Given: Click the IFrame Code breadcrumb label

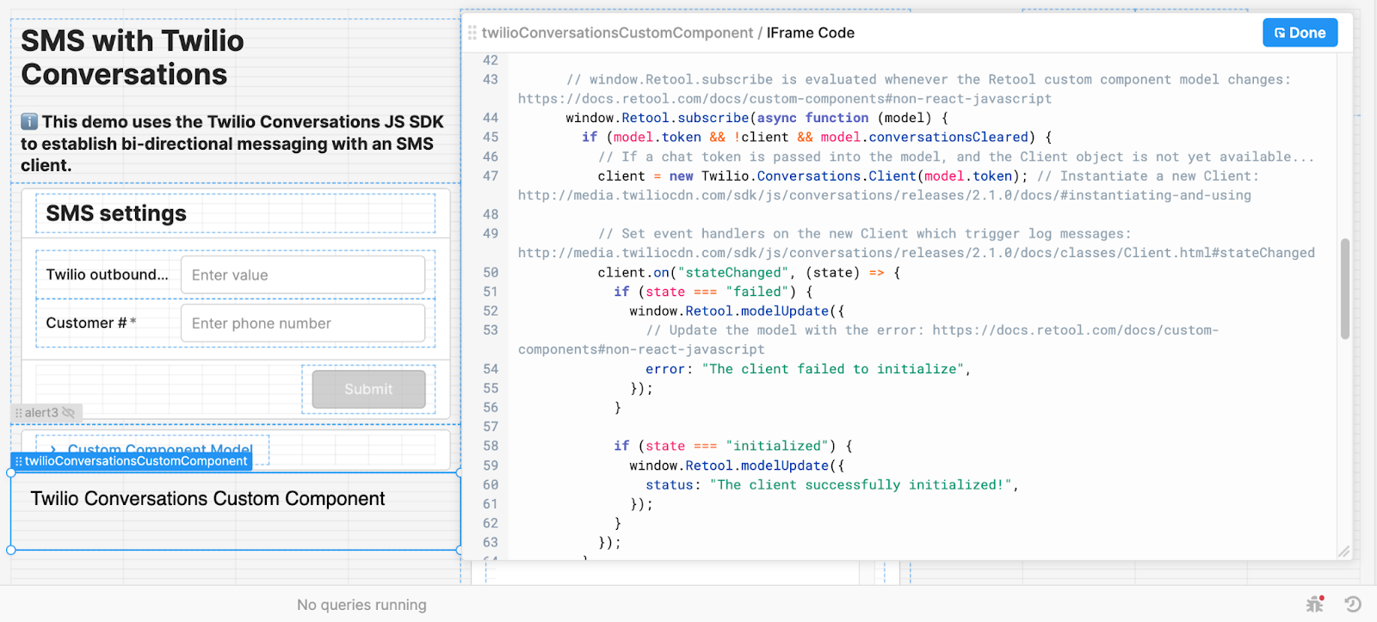Looking at the screenshot, I should point(811,33).
